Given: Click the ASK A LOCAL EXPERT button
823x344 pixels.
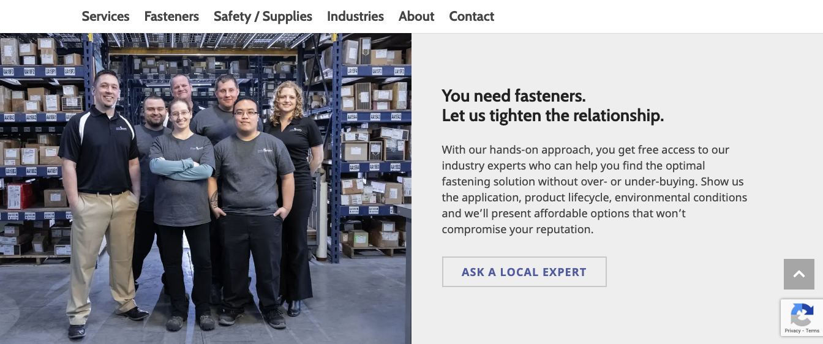Looking at the screenshot, I should pos(524,272).
